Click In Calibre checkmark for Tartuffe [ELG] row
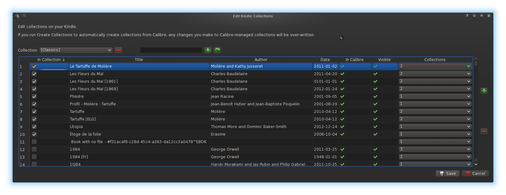The height and width of the screenshot is (195, 506). [x=342, y=119]
